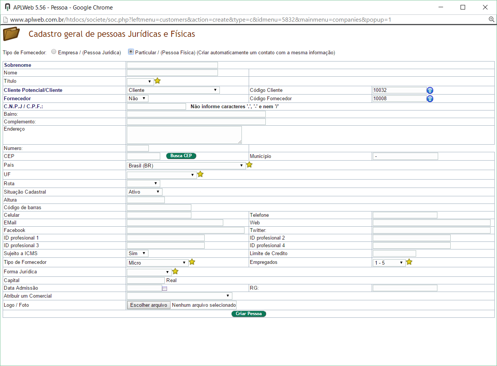This screenshot has width=497, height=366.
Task: Click the star icon beside UF dropdown
Action: [200, 174]
